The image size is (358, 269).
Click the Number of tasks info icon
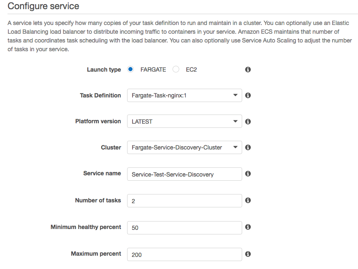(x=248, y=200)
